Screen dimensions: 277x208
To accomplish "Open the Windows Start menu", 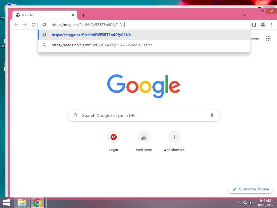I will [6, 203].
